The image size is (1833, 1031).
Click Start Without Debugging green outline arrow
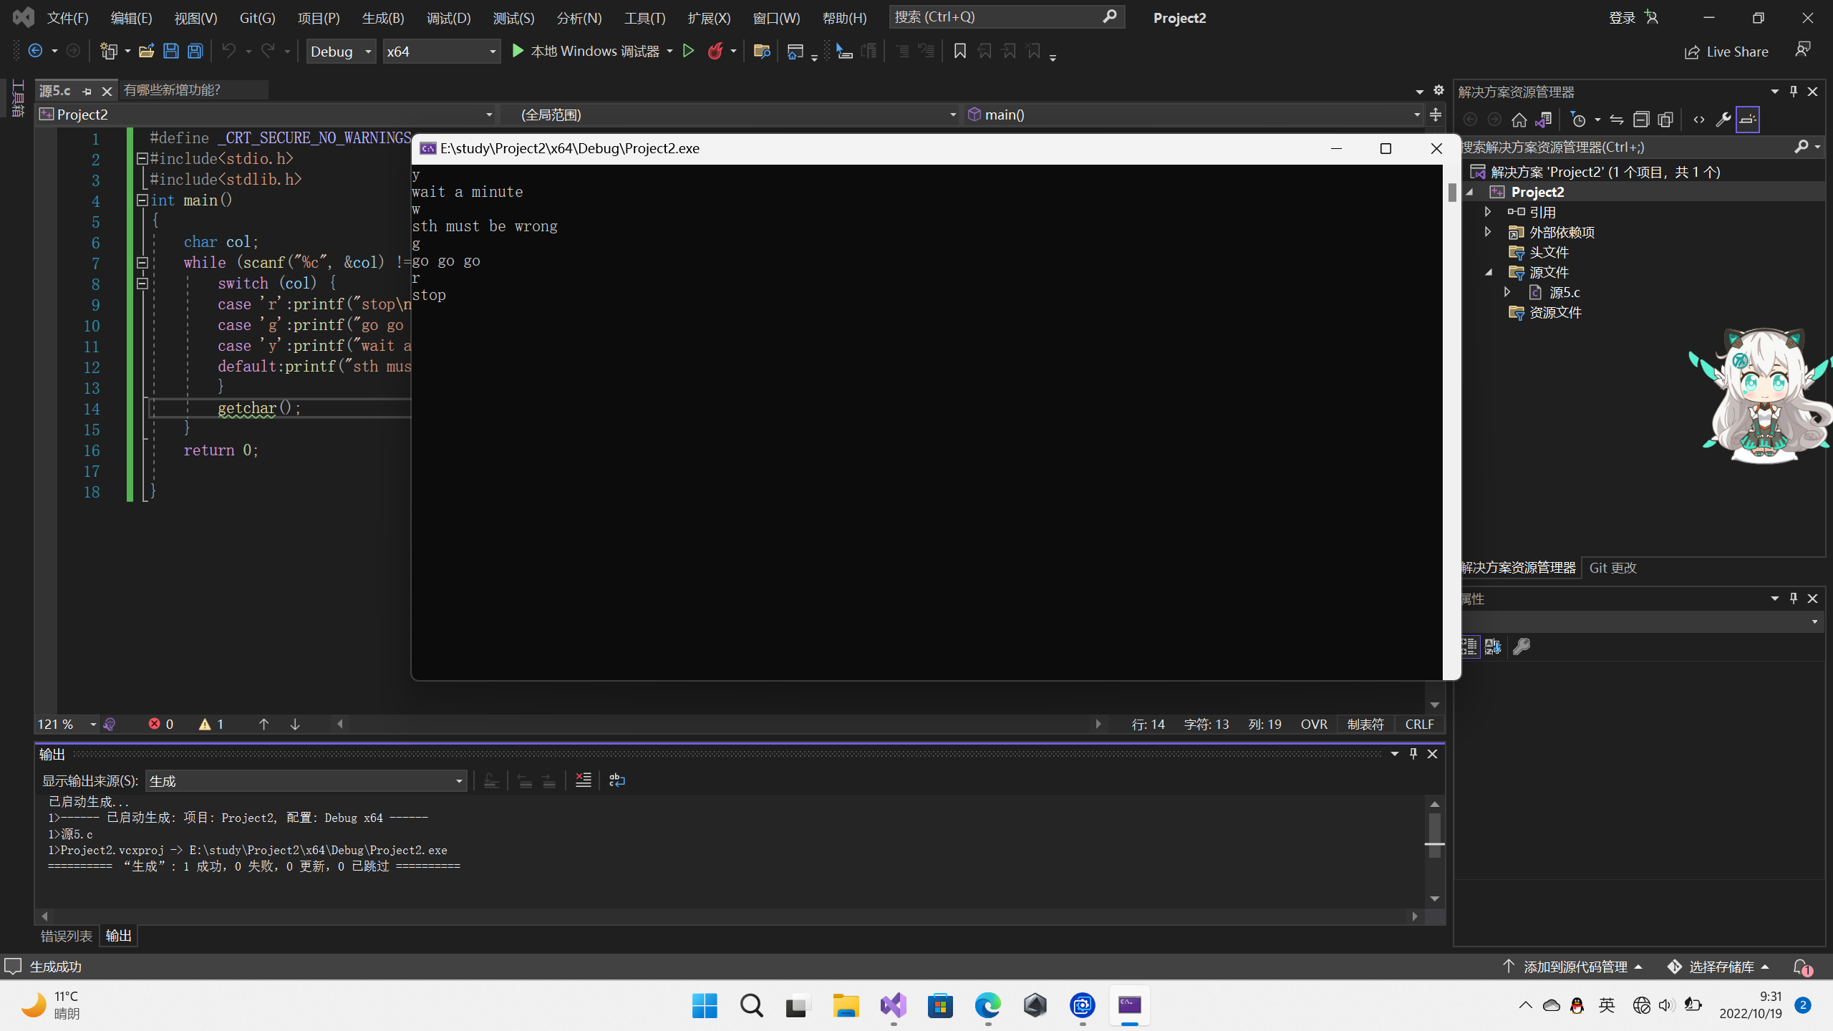click(x=688, y=51)
